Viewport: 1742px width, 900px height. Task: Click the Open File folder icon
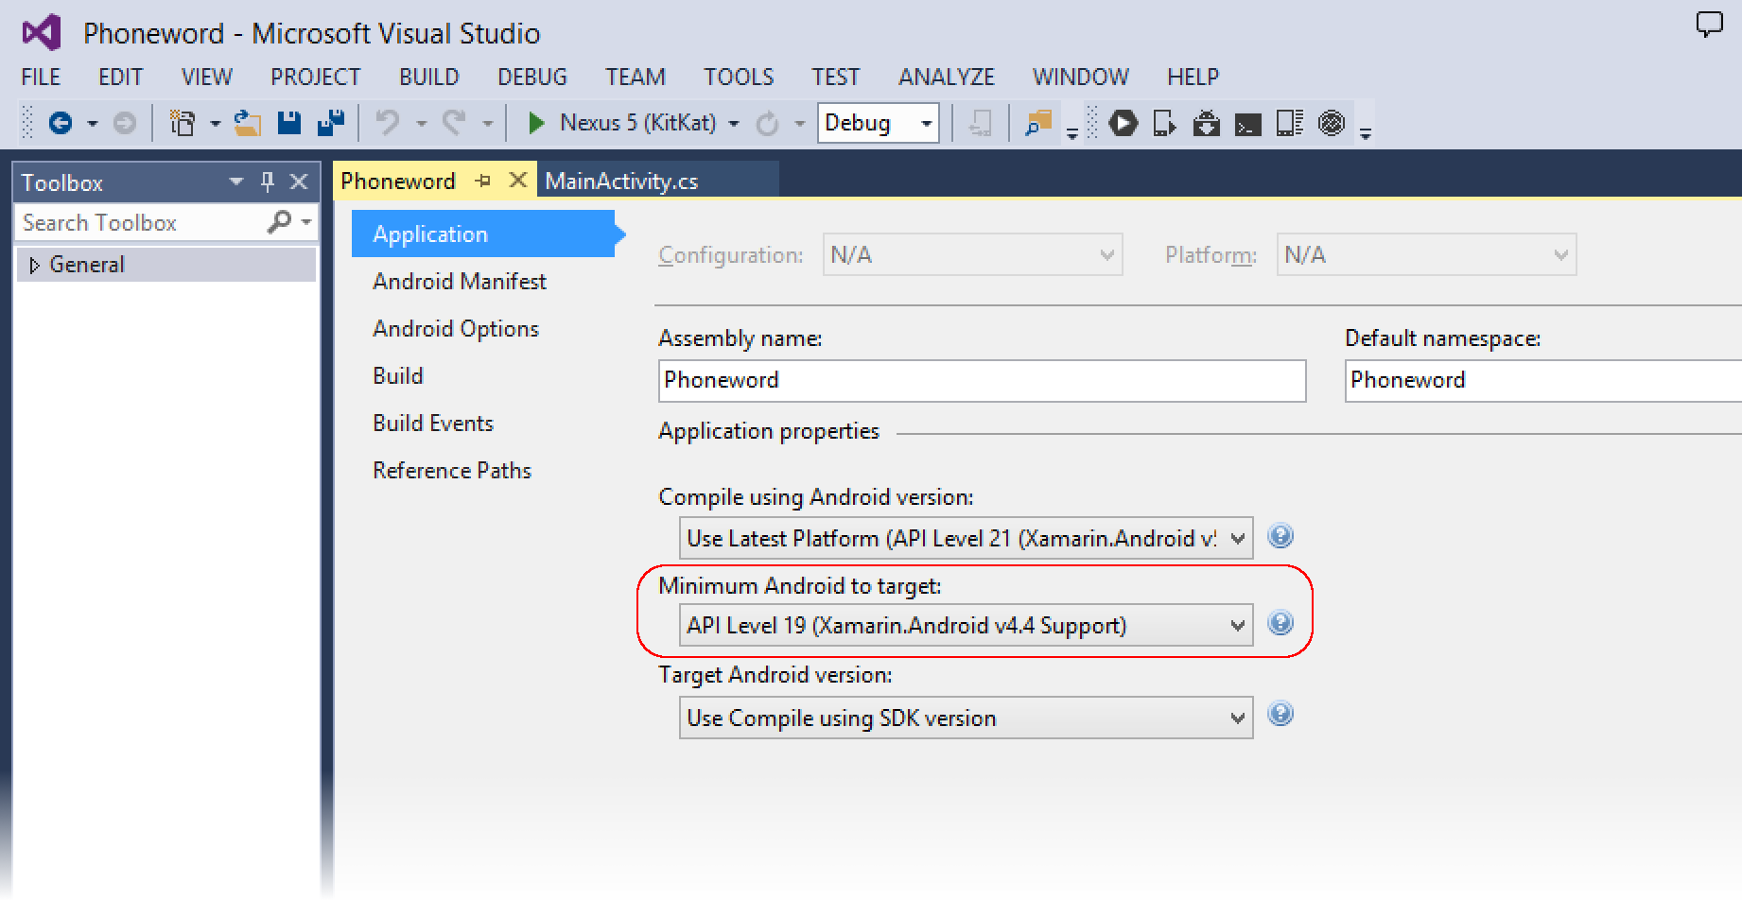(248, 123)
